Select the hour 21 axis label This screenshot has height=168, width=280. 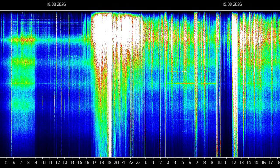[x=123, y=162]
